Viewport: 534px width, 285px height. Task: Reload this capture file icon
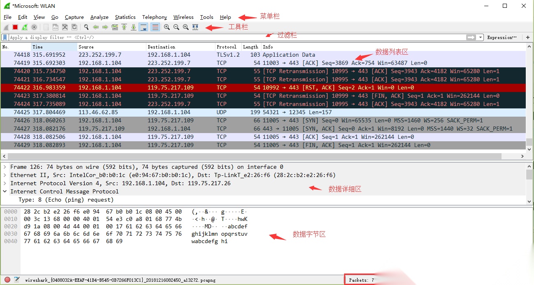(x=74, y=27)
